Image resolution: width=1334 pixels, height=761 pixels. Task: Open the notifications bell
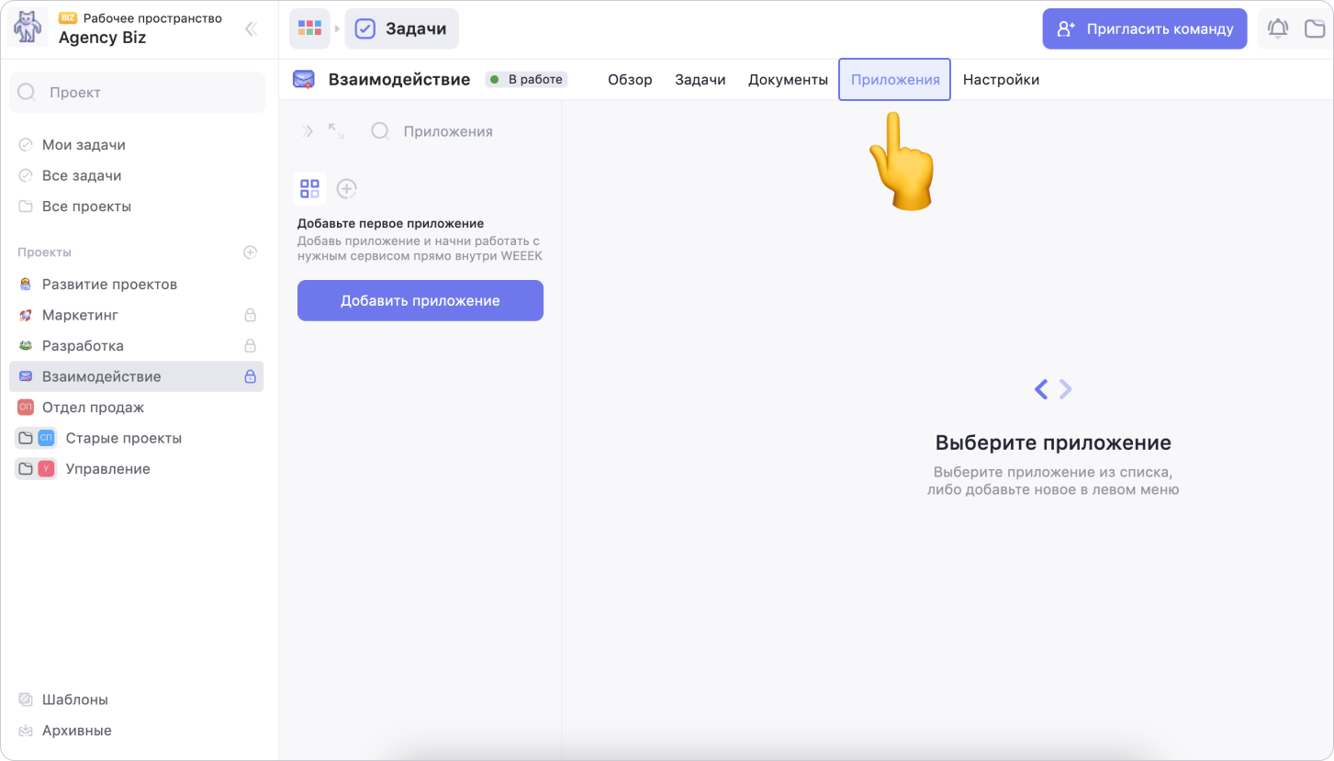coord(1277,29)
